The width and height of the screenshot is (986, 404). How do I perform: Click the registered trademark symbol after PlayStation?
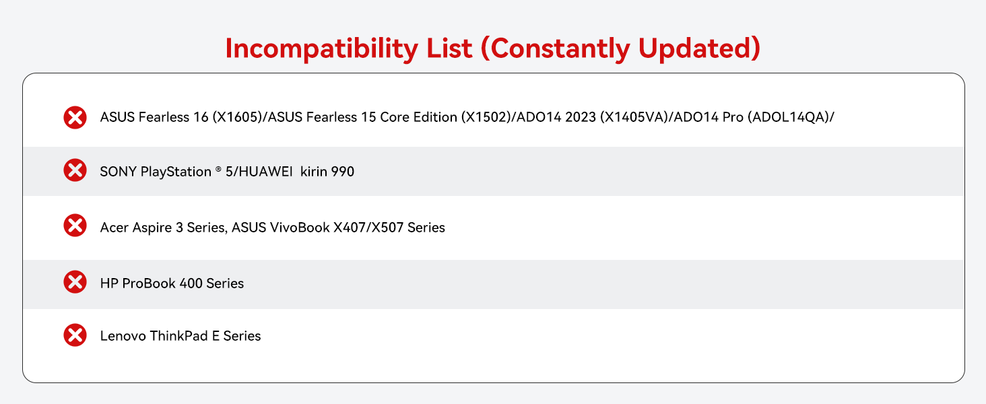click(x=218, y=169)
